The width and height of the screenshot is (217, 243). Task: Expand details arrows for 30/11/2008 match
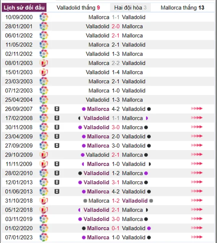[x=197, y=127]
